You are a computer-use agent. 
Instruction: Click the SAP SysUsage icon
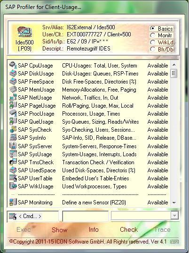(13, 154)
